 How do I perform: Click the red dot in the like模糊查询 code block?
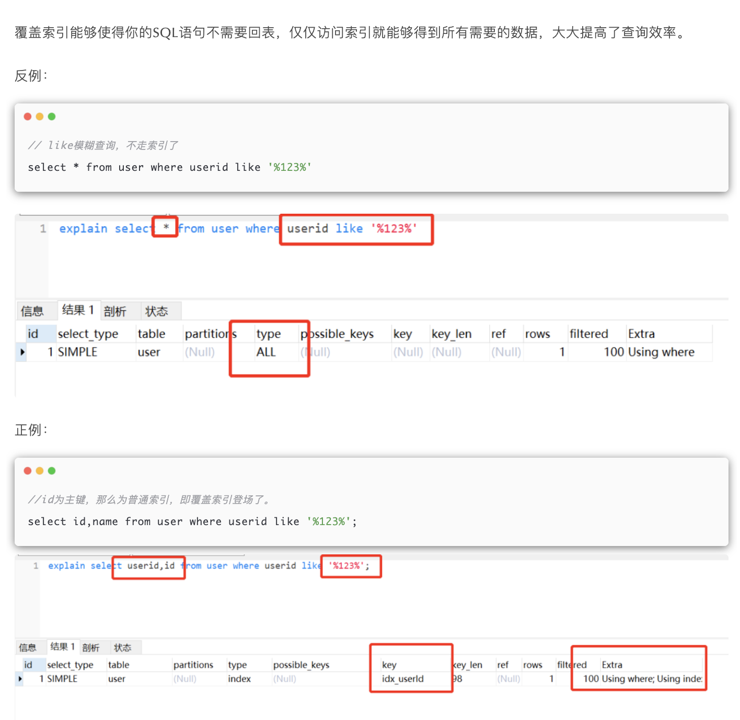pyautogui.click(x=28, y=117)
